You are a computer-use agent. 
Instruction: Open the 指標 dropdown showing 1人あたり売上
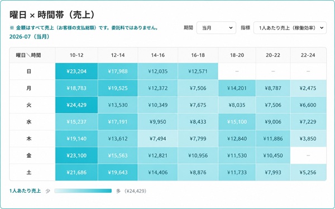290,28
